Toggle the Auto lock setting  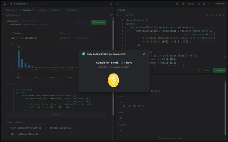click(130, 15)
